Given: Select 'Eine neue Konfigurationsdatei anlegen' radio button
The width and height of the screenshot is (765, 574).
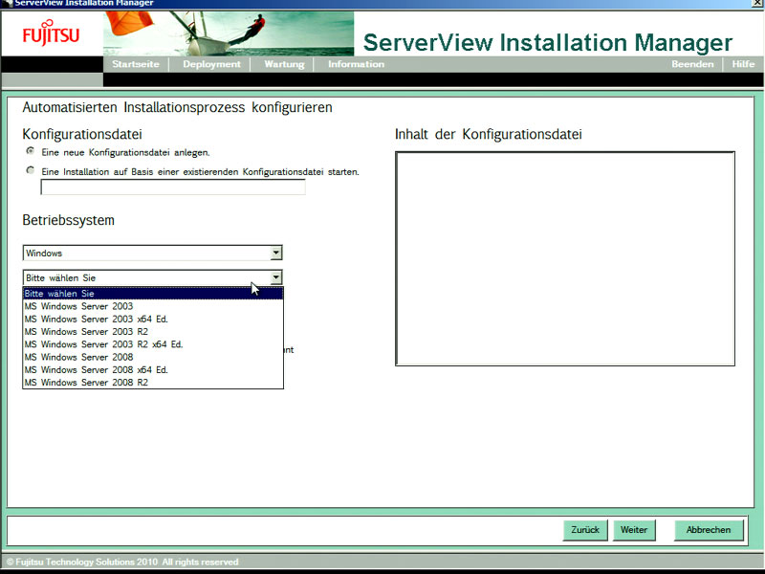Looking at the screenshot, I should tap(31, 151).
